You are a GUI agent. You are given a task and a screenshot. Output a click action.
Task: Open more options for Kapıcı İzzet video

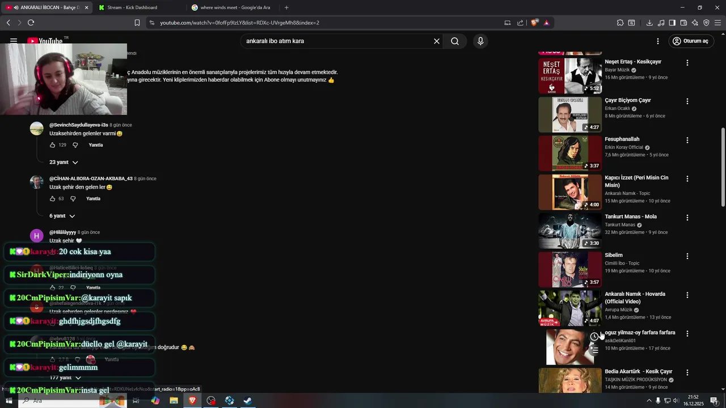(x=687, y=178)
